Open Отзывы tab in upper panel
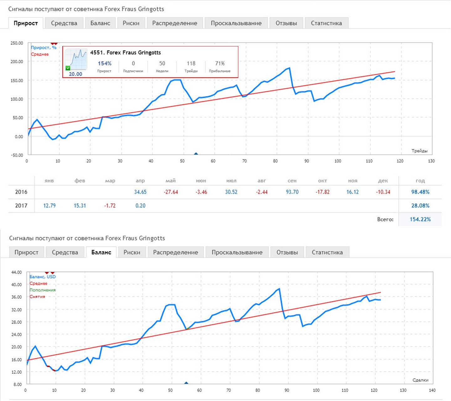Image resolution: width=451 pixels, height=401 pixels. (286, 23)
